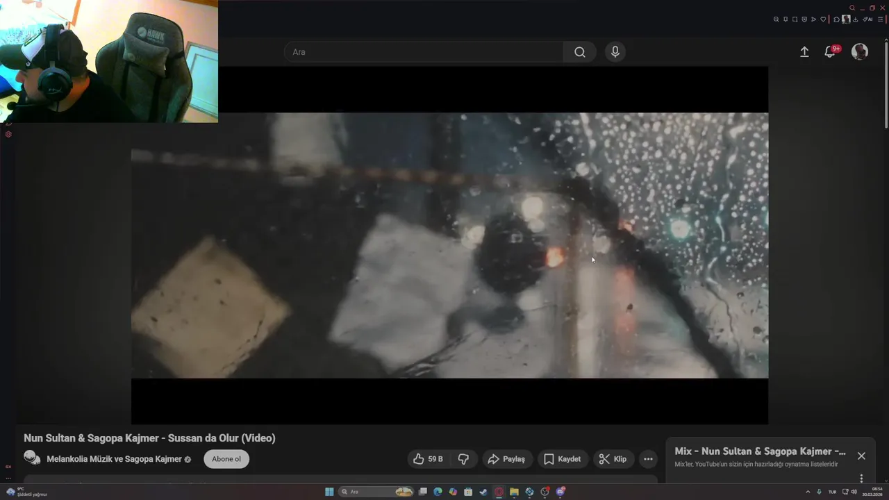
Task: Close the Mix playlist panel
Action: [x=861, y=456]
